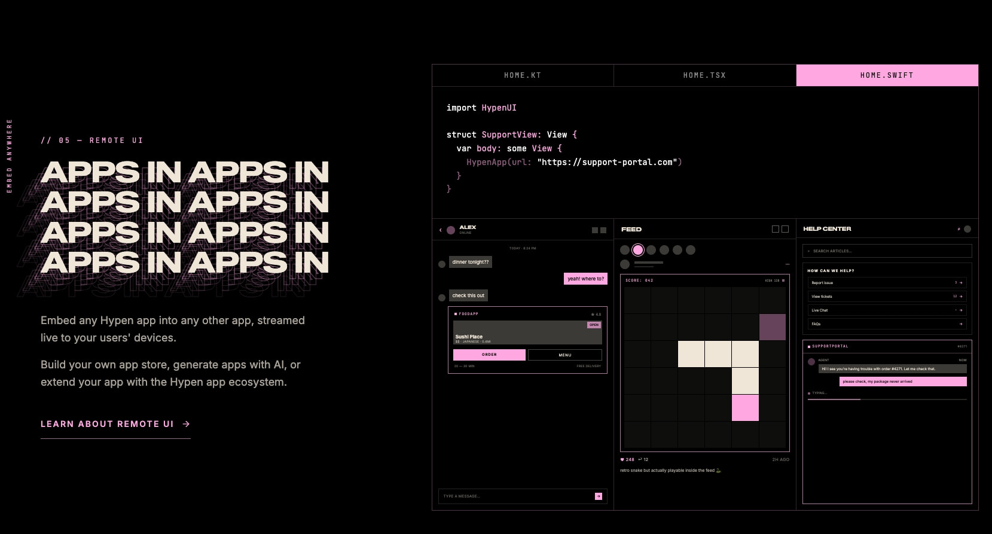The width and height of the screenshot is (992, 534).
Task: Click the "import HypenUI" code line
Action: [x=481, y=108]
